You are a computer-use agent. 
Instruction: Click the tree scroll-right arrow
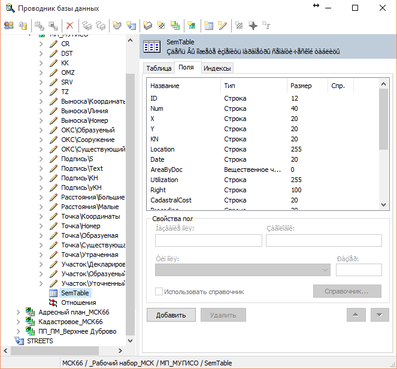tap(120, 351)
